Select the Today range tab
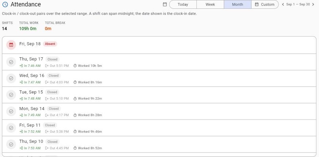Viewport: 319px width, 157px height. click(183, 4)
